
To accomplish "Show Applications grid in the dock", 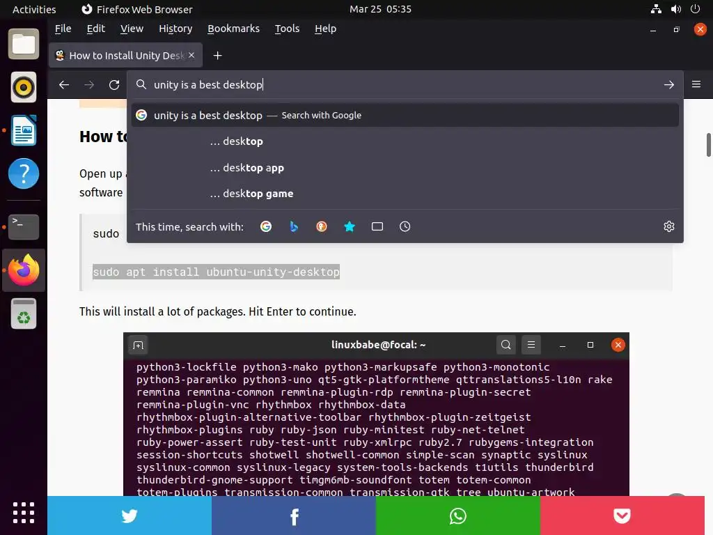I will tap(24, 513).
